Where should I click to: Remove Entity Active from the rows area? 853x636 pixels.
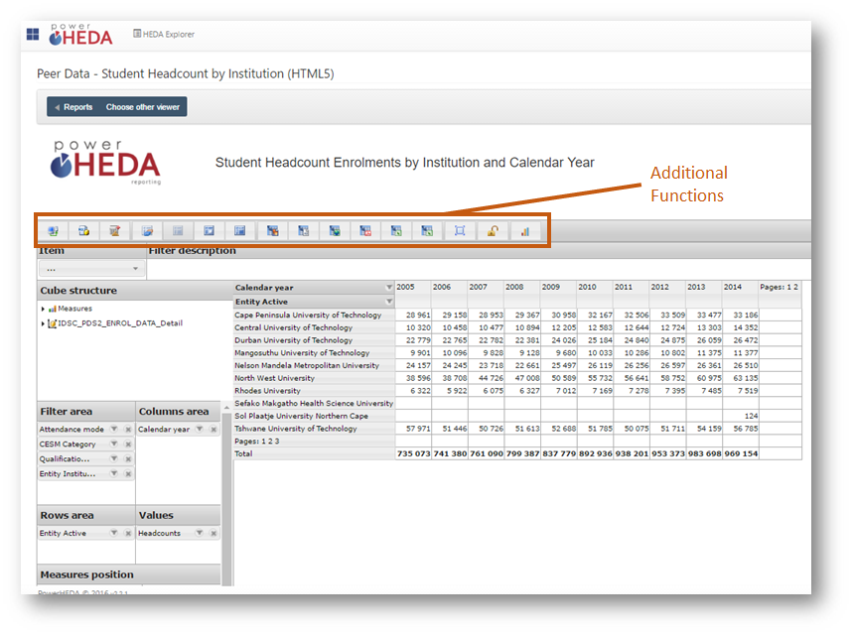128,533
